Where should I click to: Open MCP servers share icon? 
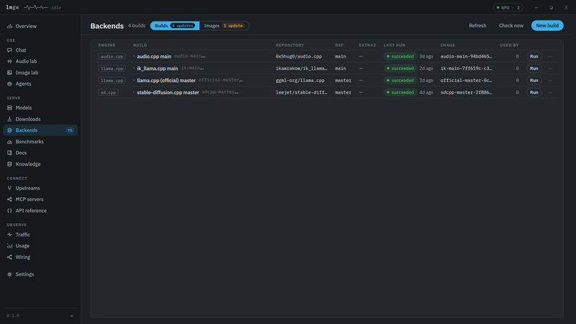click(9, 199)
